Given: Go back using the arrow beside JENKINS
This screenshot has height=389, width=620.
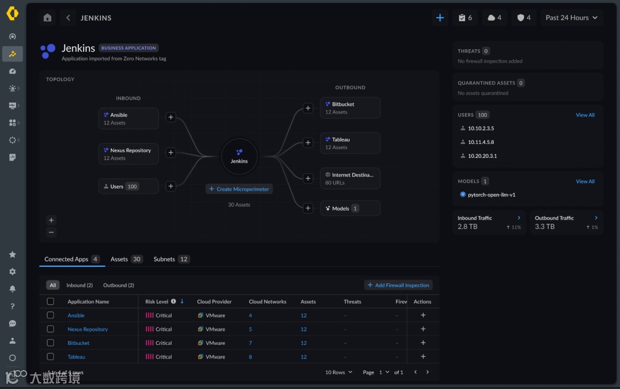Looking at the screenshot, I should (x=68, y=18).
